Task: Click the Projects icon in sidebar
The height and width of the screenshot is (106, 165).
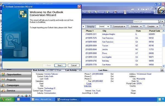Action: pyautogui.click(x=3, y=80)
